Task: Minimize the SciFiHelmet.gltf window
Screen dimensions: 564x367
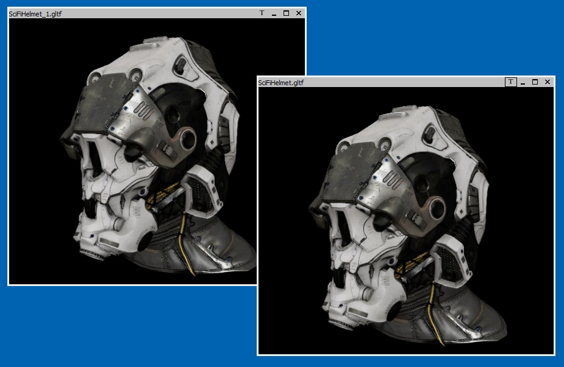Action: click(523, 82)
